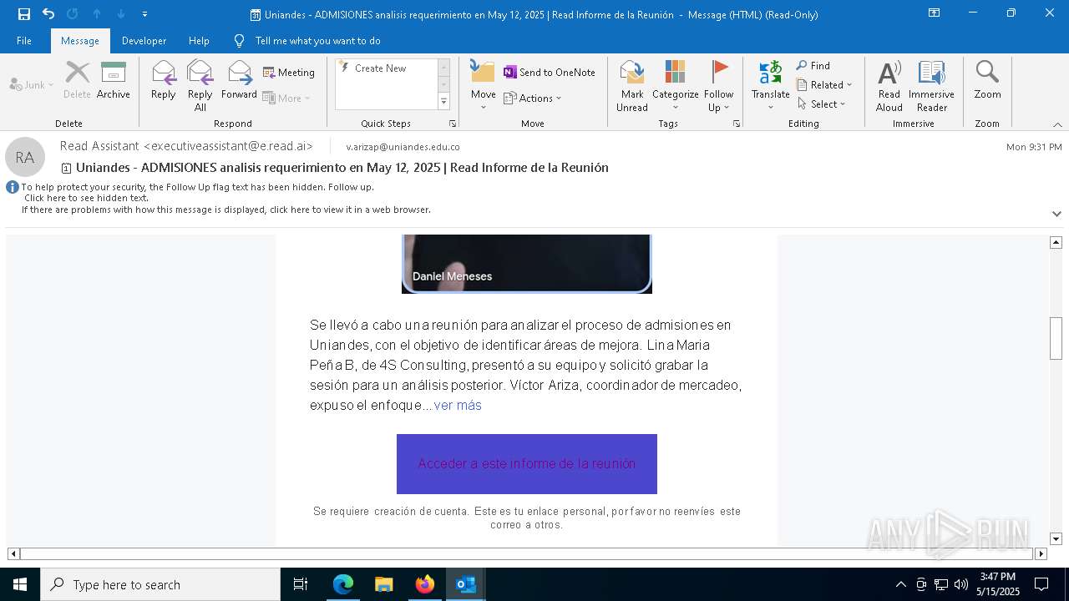Open the Select dropdown

pos(822,104)
